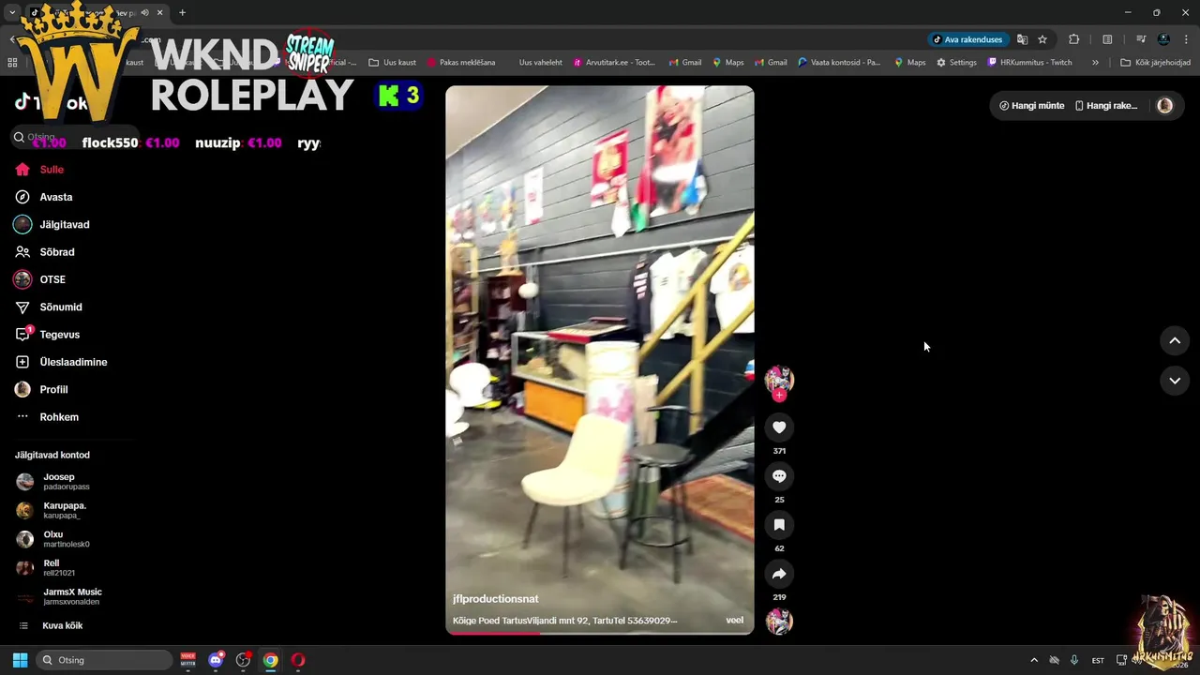Screen dimensions: 1200x675
Task: Bookmark this page with the star icon
Action: point(1042,39)
